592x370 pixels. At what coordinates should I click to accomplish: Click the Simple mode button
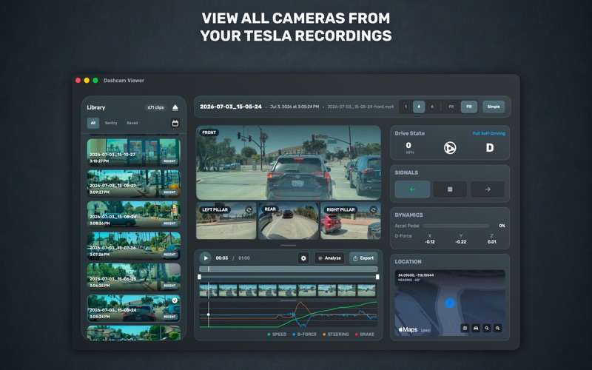pos(494,107)
